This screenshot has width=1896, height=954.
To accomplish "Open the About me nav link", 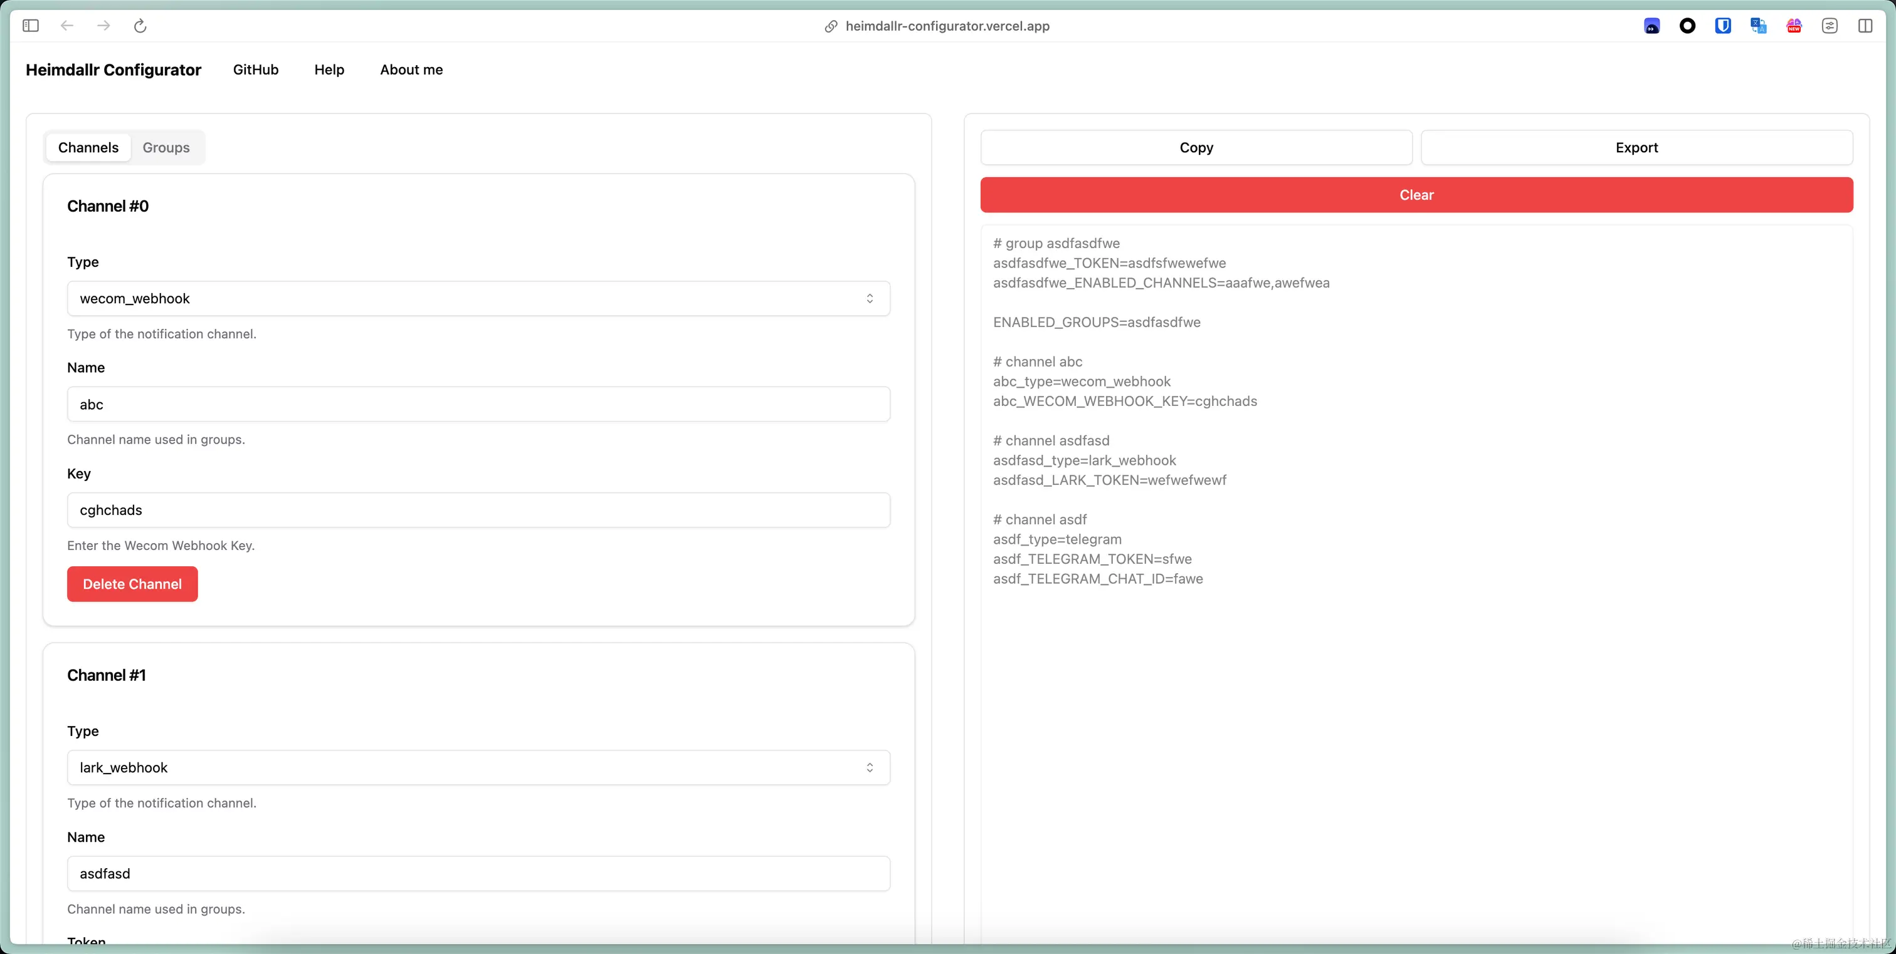I will [411, 70].
